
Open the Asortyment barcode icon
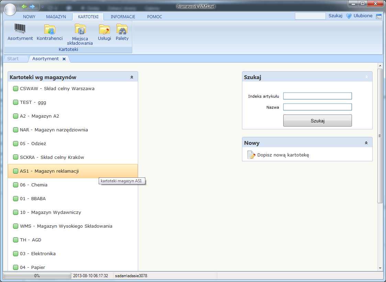pos(20,29)
